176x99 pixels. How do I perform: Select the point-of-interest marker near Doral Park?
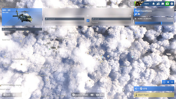pyautogui.click(x=21, y=41)
